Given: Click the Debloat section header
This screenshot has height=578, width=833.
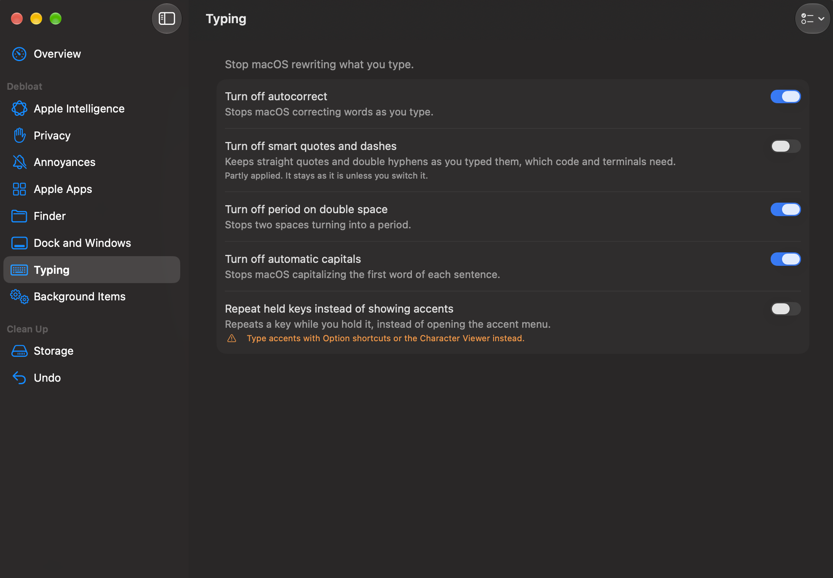Looking at the screenshot, I should (24, 86).
